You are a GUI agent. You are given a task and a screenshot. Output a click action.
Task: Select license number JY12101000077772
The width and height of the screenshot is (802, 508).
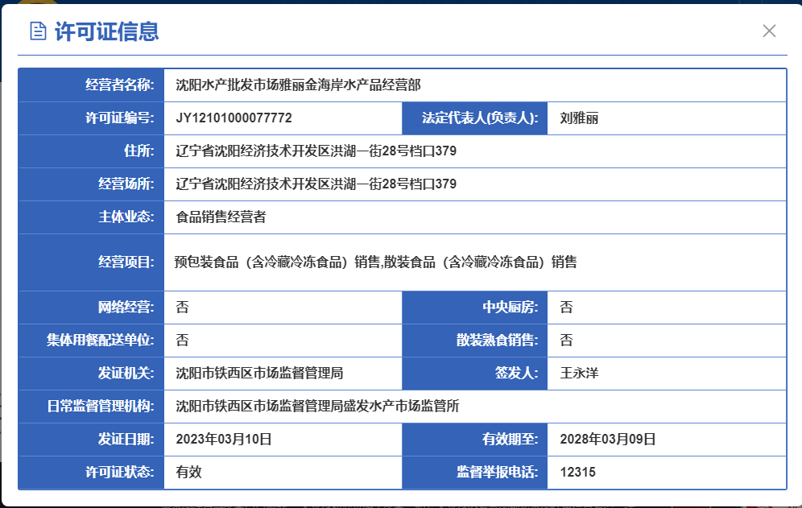tap(234, 118)
